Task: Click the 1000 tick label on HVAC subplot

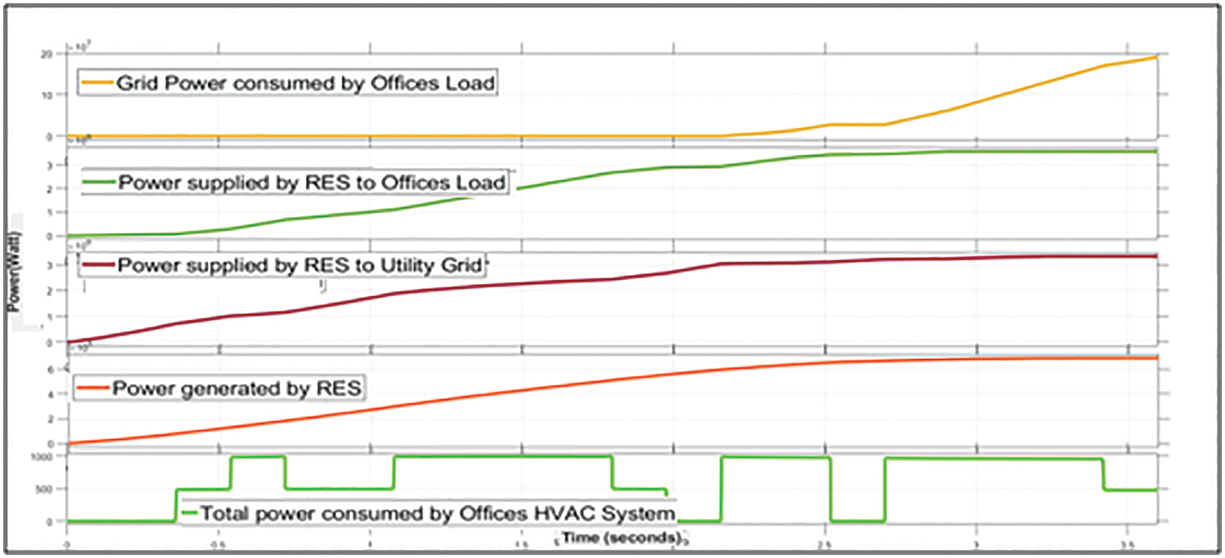Action: pos(42,457)
